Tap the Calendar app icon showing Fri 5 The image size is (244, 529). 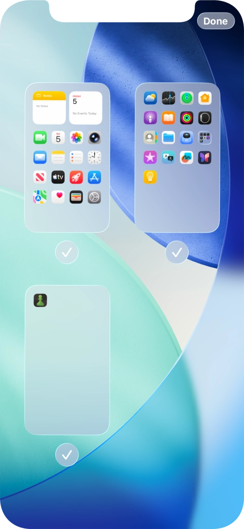tap(58, 138)
